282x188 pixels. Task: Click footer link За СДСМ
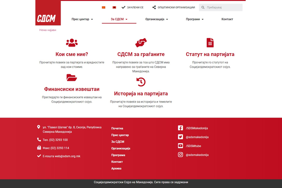[117, 141]
